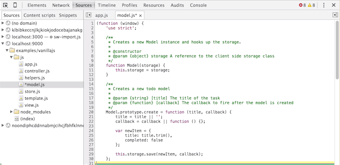Open the Snippets navigator tab
The image size is (340, 165).
[x=68, y=15]
